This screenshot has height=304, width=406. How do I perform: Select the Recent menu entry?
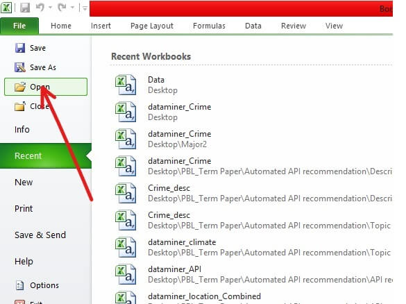point(46,156)
